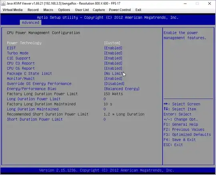Open the Options menu

tap(64, 10)
